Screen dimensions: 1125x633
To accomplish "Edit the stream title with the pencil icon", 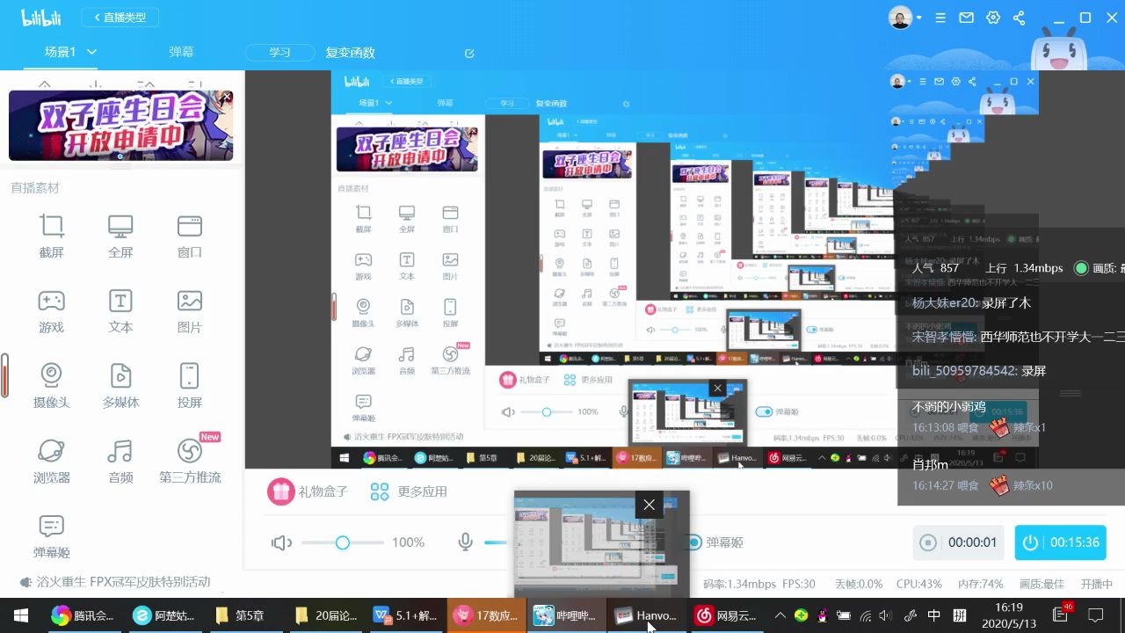I will tap(469, 54).
